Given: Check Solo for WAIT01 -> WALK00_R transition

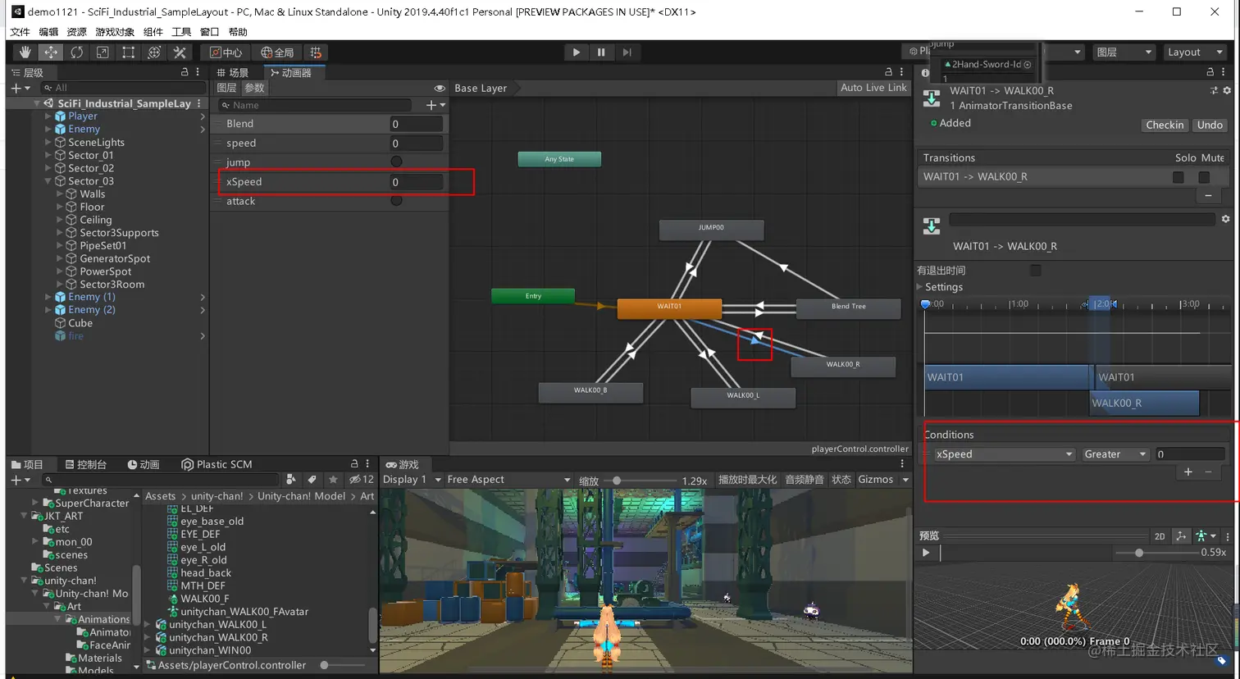Looking at the screenshot, I should pos(1178,177).
